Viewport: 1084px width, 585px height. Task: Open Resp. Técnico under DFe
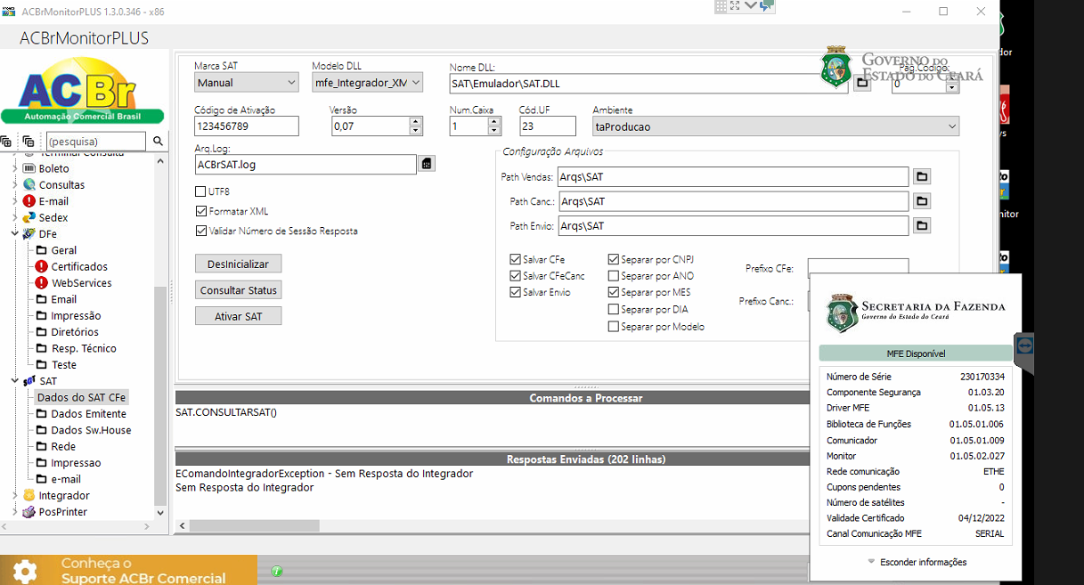click(84, 348)
